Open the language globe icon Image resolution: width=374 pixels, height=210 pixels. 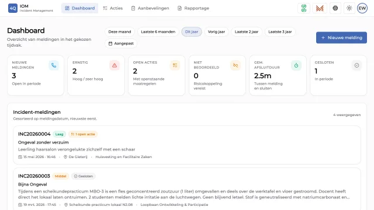(x=335, y=8)
